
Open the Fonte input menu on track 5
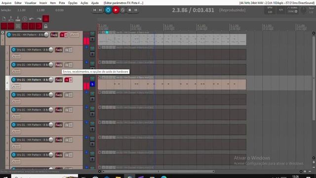point(59,95)
